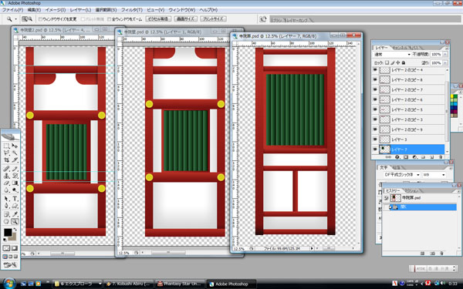The height and width of the screenshot is (289, 463).
Task: Toggle lock all padlock in Layers panel
Action: click(404, 62)
